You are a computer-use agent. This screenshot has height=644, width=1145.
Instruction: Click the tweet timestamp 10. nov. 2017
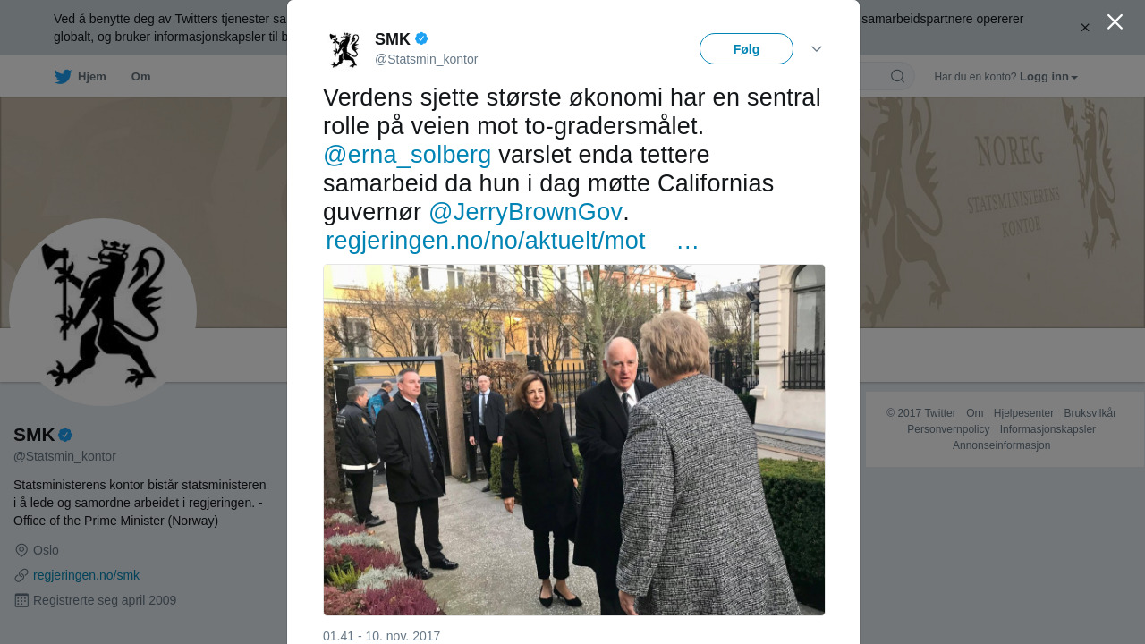[x=382, y=636]
